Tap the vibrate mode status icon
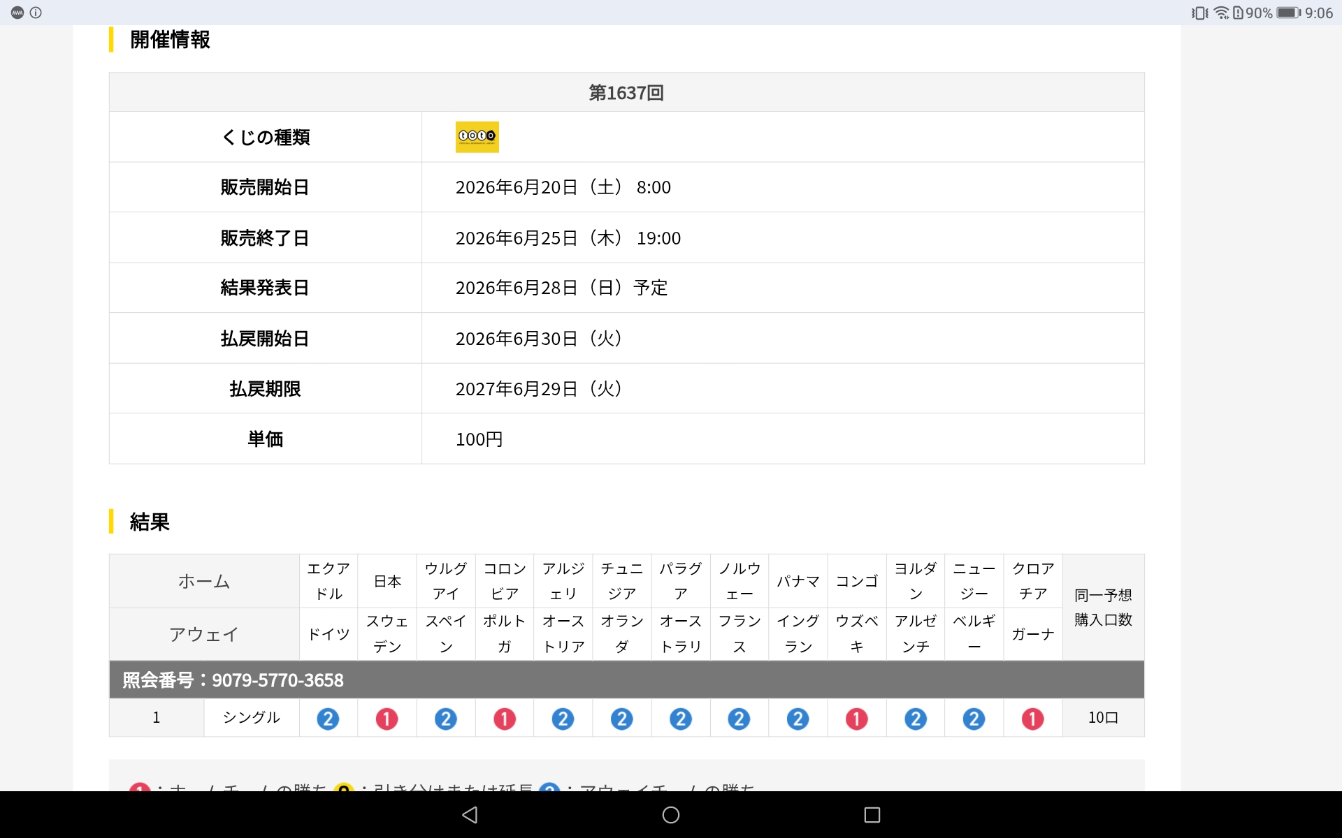1342x838 pixels. 1199,13
